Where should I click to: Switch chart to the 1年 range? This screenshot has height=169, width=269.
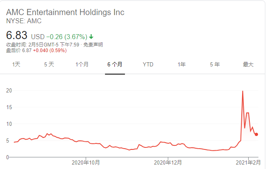click(x=181, y=64)
